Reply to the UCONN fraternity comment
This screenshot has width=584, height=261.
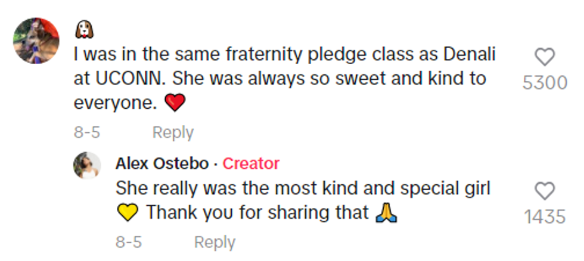173,132
